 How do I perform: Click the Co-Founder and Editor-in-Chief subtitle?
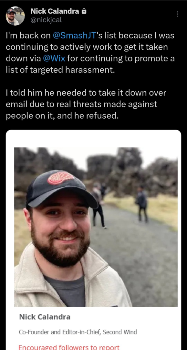[78, 332]
